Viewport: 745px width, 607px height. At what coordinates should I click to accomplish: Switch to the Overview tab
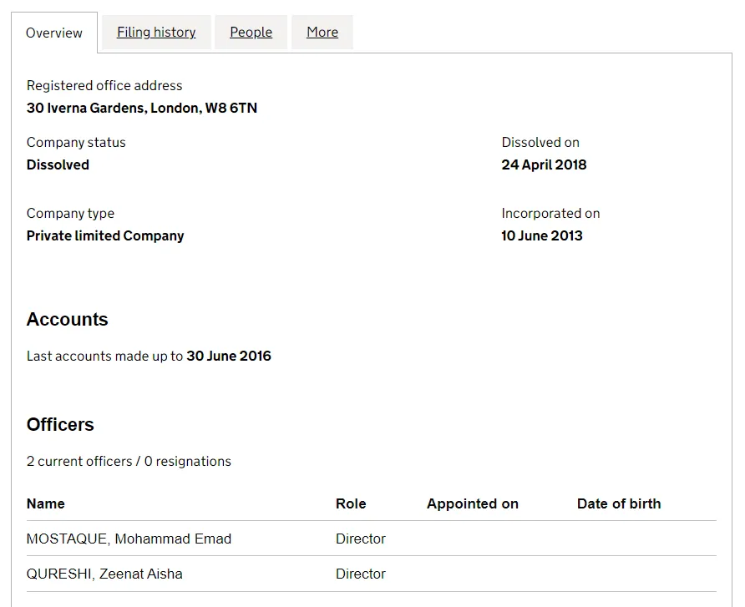[x=54, y=33]
